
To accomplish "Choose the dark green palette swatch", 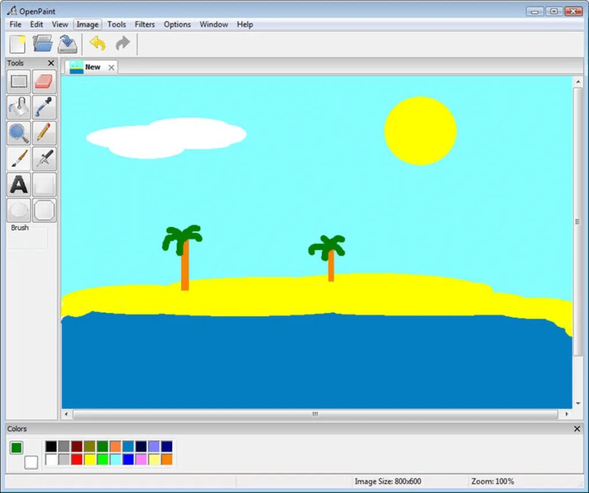I will pos(103,446).
